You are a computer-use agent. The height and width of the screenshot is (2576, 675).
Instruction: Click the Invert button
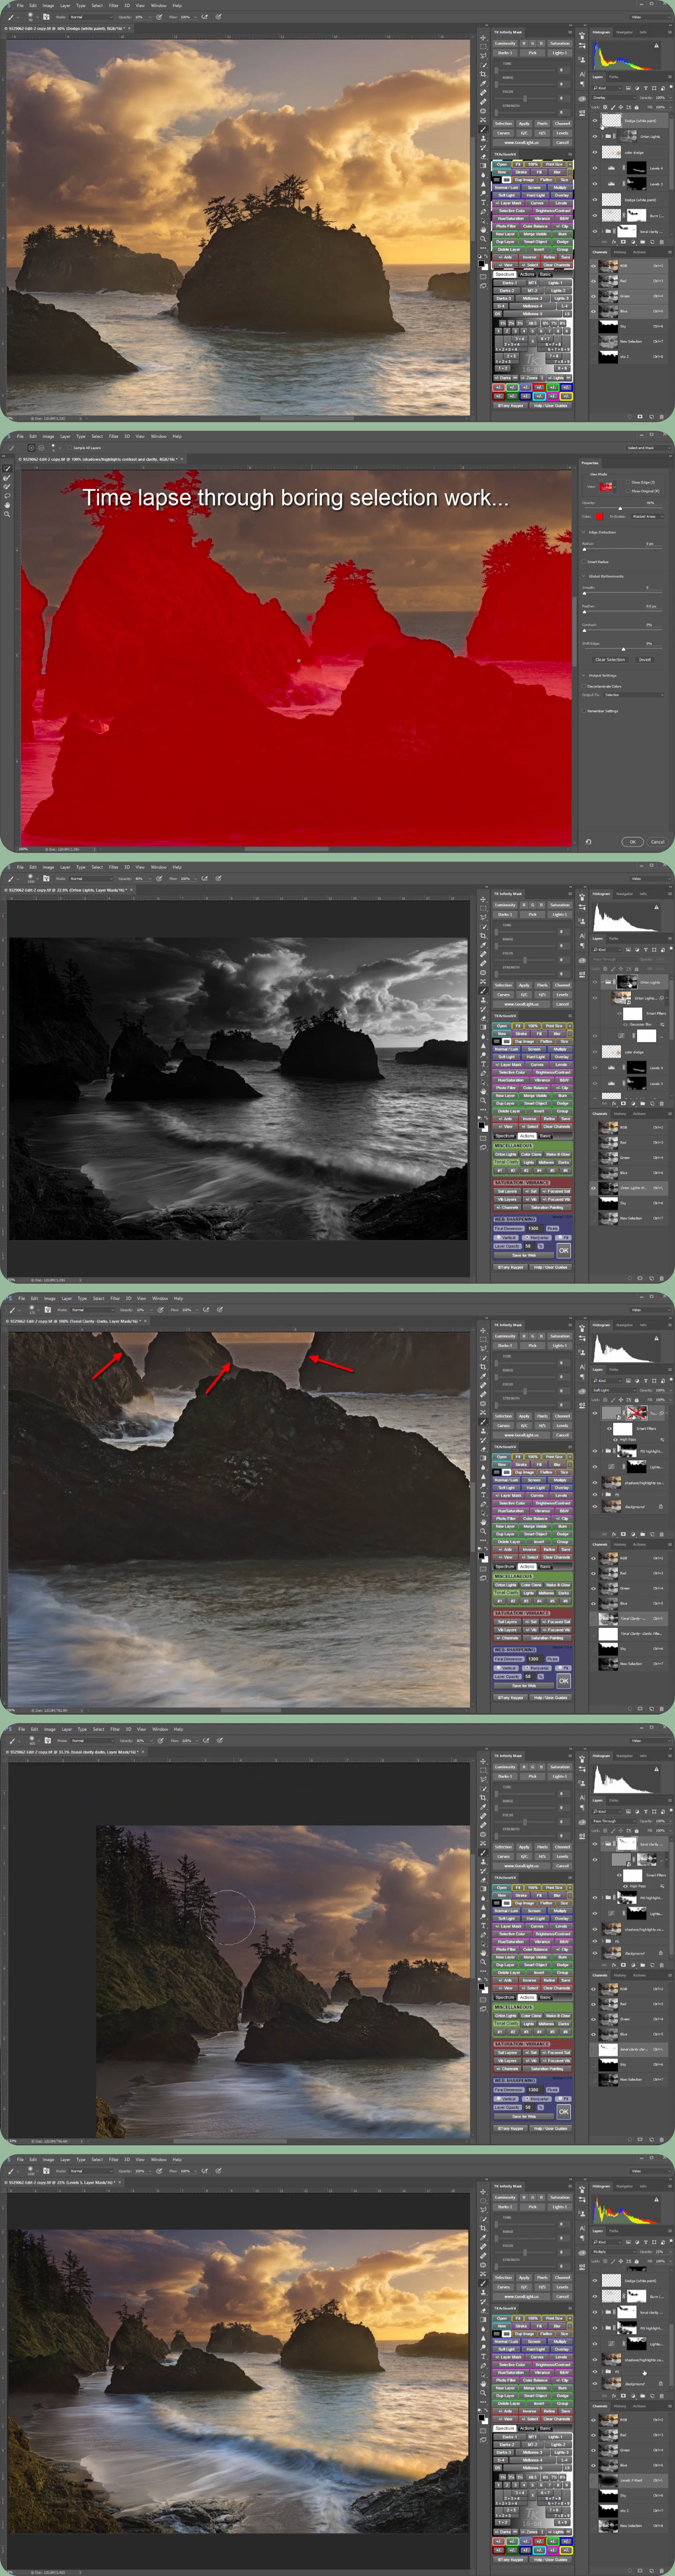coord(644,659)
